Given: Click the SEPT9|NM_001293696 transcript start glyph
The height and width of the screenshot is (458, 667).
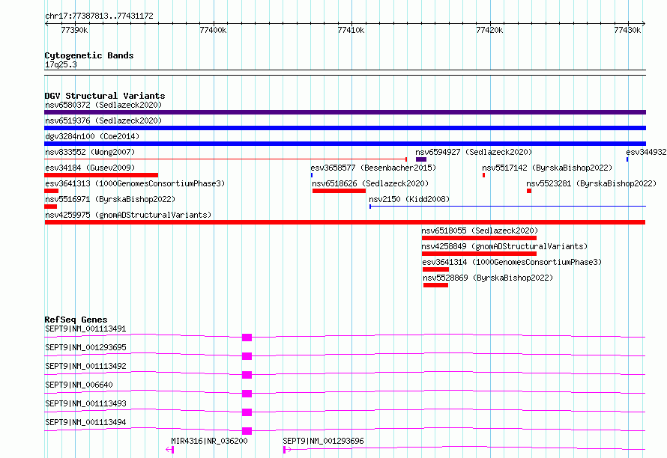Looking at the screenshot, I should [287, 450].
